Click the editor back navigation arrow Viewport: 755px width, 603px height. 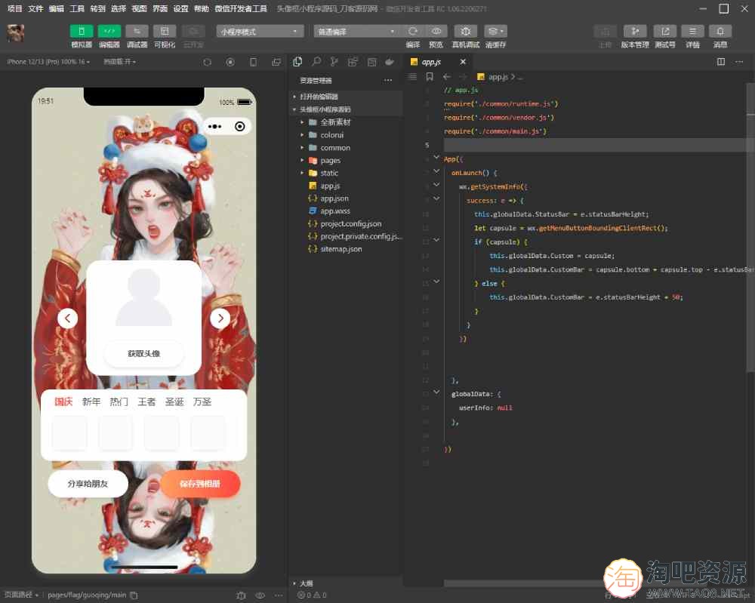click(447, 76)
